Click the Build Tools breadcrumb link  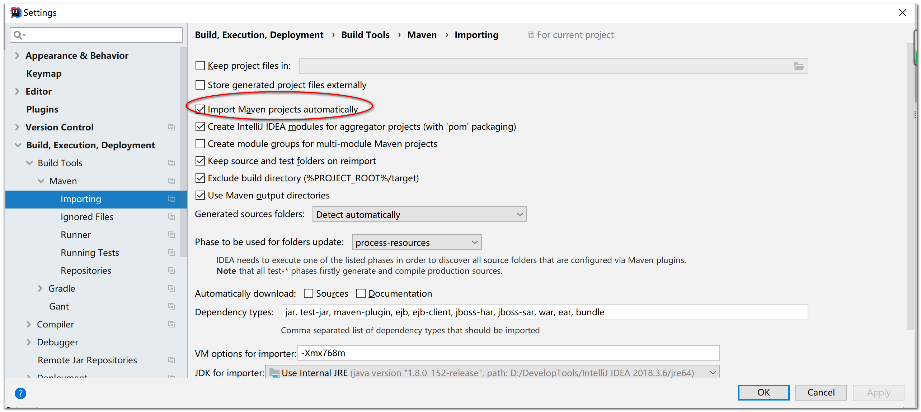(x=365, y=35)
